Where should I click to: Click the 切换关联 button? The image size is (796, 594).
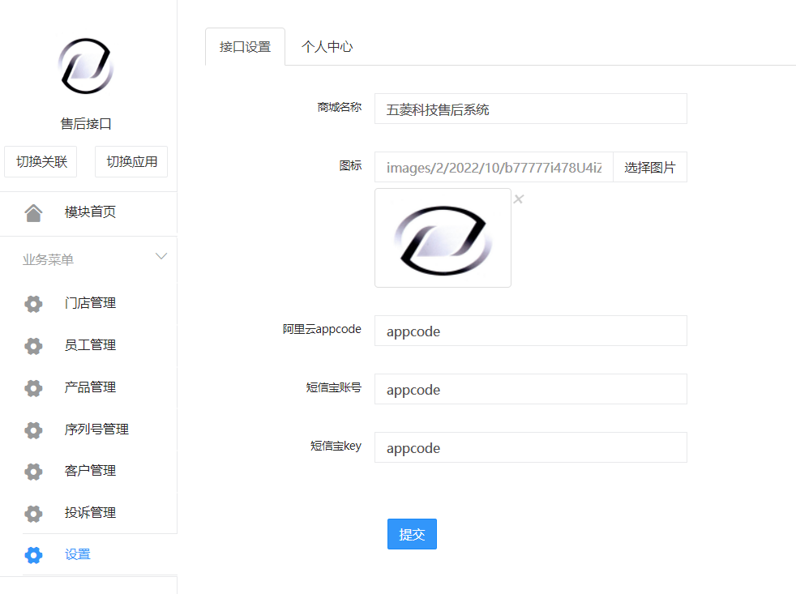[41, 162]
